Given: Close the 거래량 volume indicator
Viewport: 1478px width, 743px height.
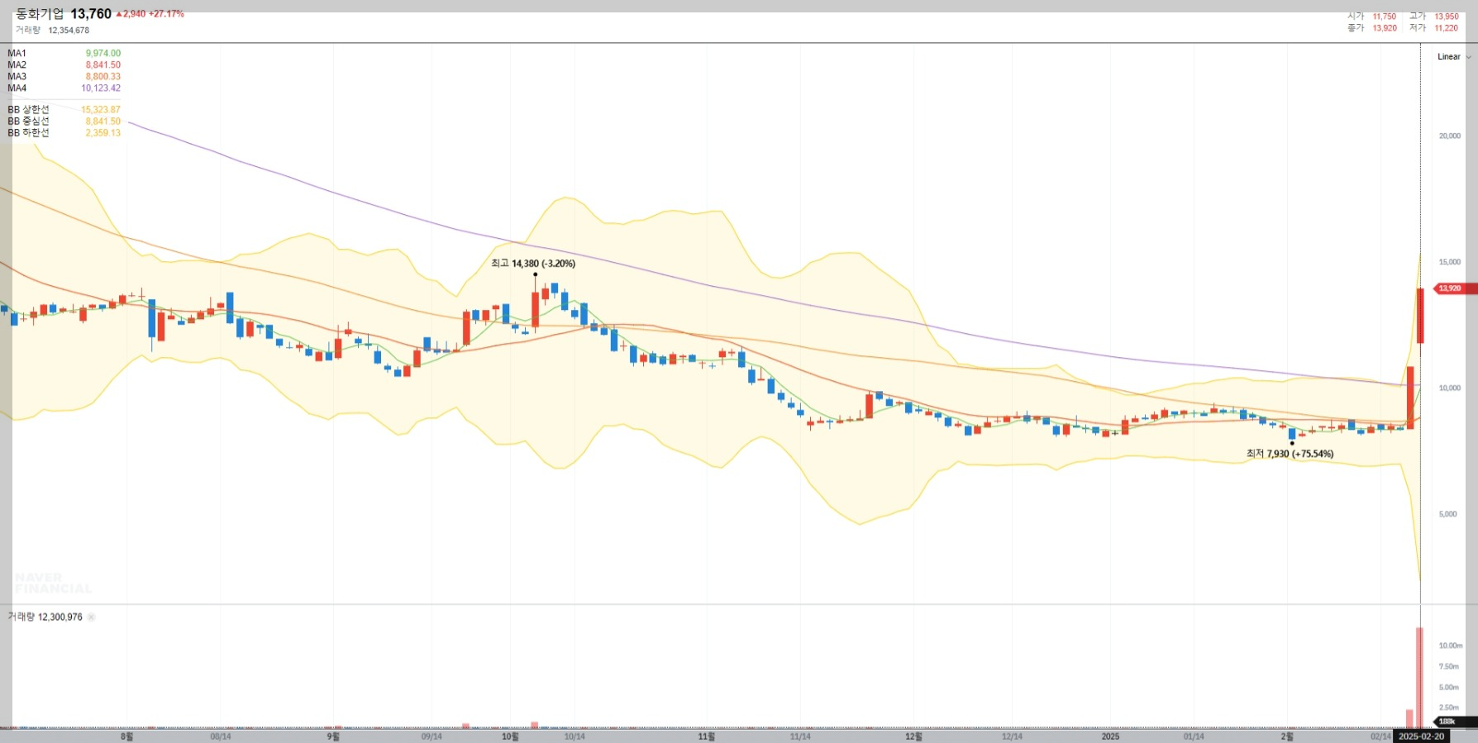Looking at the screenshot, I should point(91,617).
